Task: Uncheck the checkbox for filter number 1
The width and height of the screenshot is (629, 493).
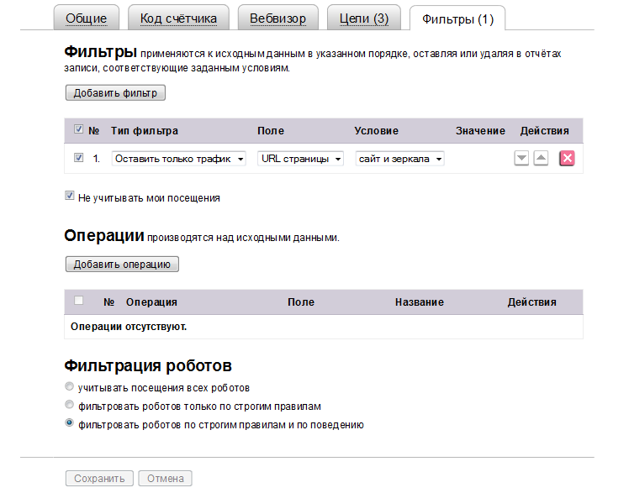Action: pos(79,158)
